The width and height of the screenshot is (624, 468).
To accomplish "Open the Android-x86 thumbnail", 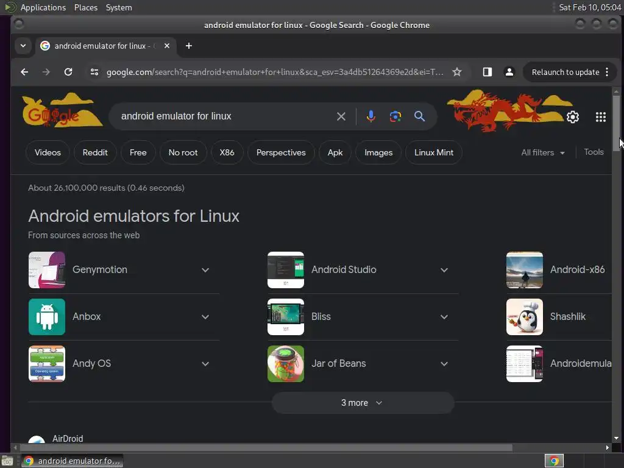I will coord(525,270).
